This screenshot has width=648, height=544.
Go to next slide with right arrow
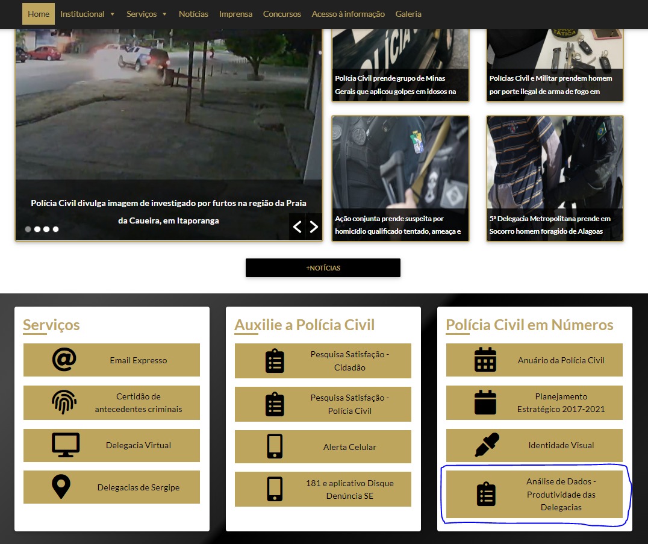tap(314, 227)
